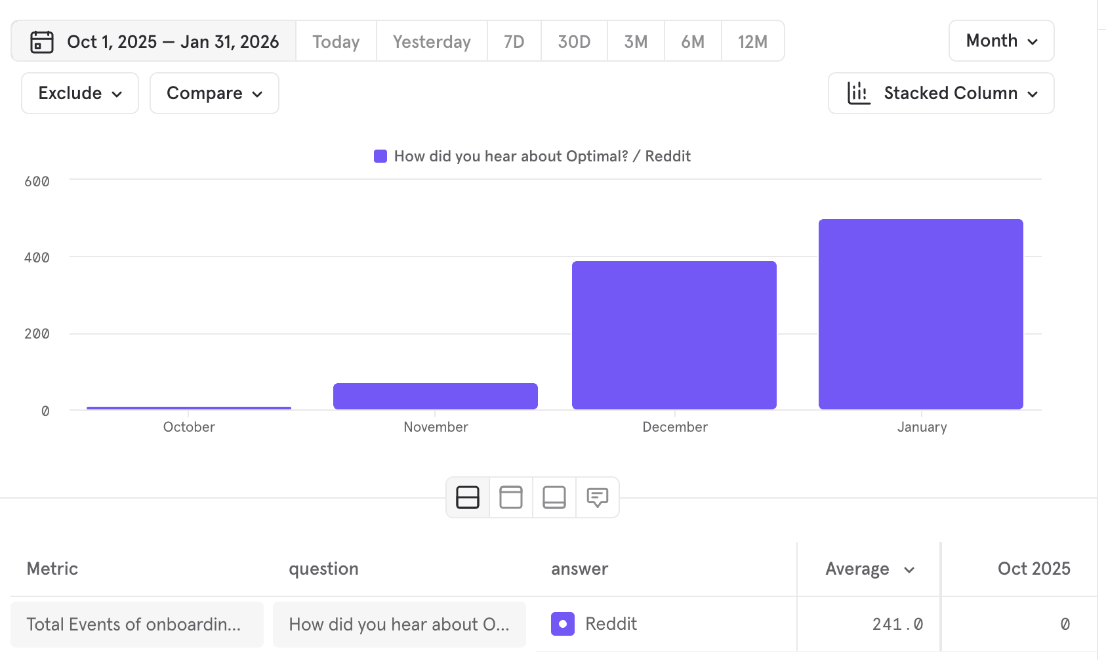Toggle the Reddit series color indicator in table

[x=563, y=624]
